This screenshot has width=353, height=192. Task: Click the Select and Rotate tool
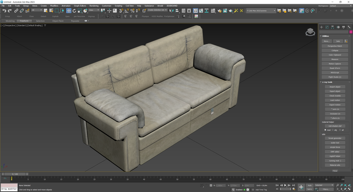coord(74,11)
